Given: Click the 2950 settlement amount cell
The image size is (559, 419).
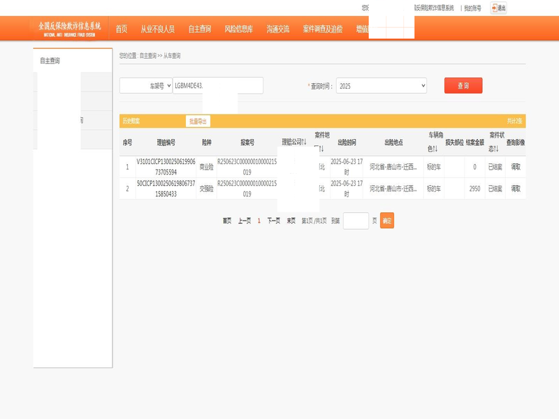Looking at the screenshot, I should (474, 189).
